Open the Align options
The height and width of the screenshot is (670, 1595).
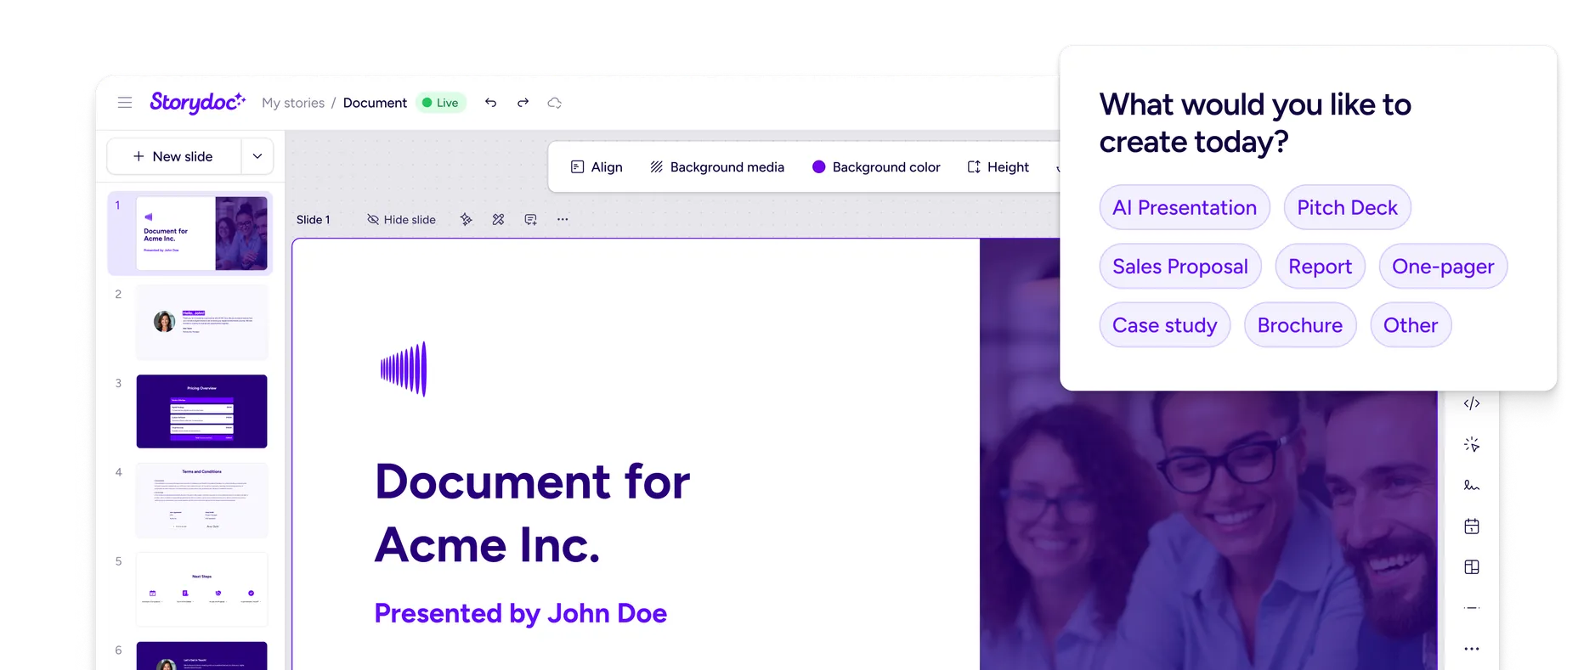(597, 167)
